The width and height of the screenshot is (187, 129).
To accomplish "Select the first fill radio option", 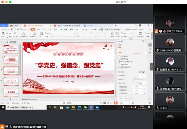I will (x=119, y=56).
